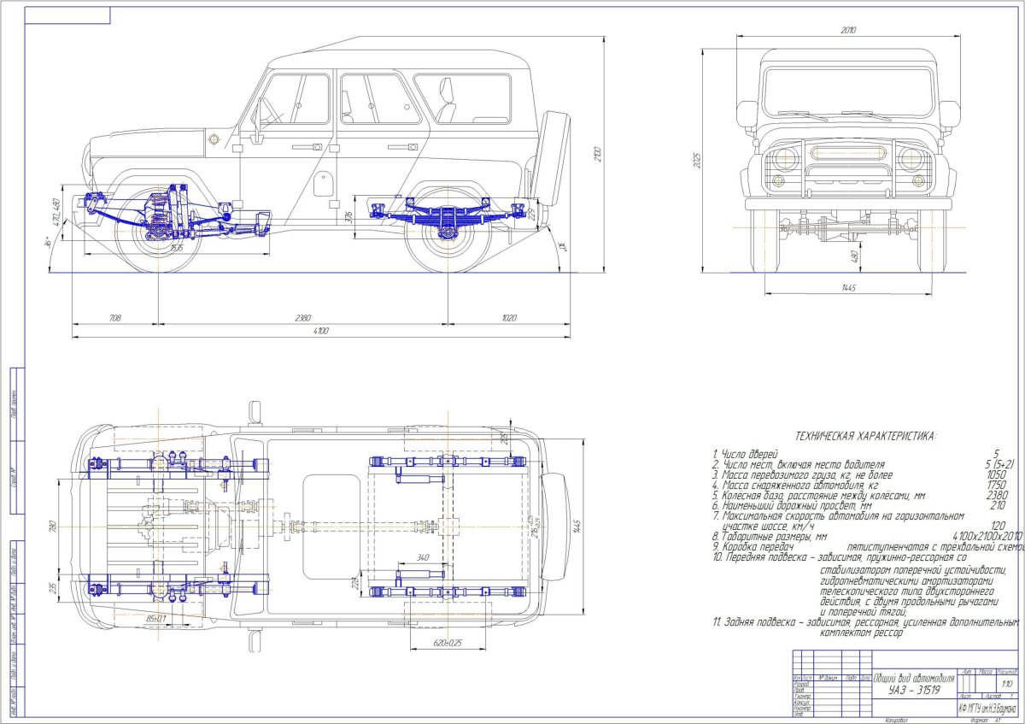The image size is (1025, 724).
Task: Click the 1445 track dimension below front view
Action: [x=848, y=289]
